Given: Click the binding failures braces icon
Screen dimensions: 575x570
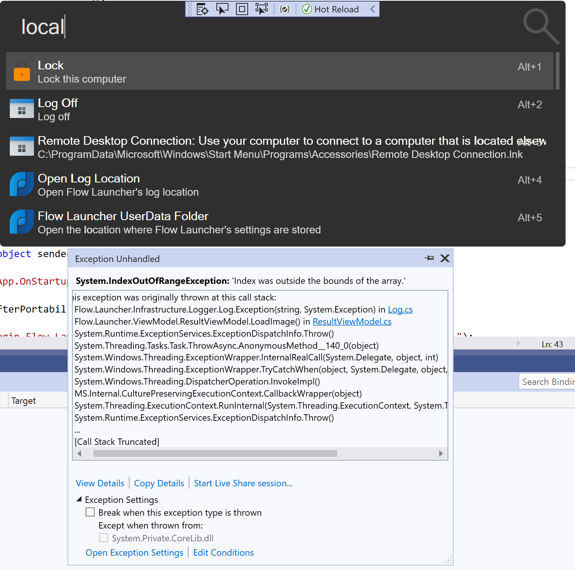Looking at the screenshot, I should click(285, 9).
